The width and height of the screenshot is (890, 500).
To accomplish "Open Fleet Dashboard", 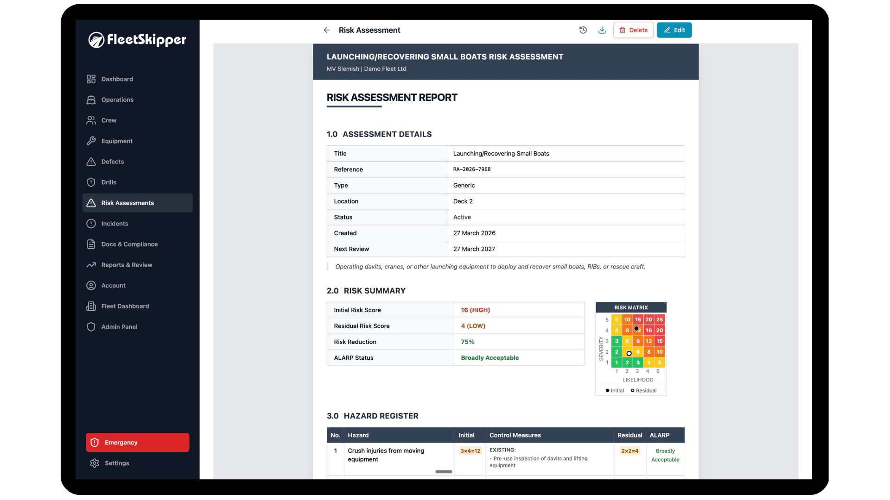I will [x=138, y=306].
